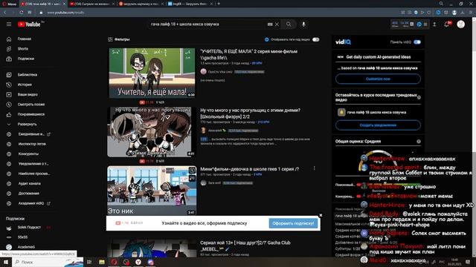Viewport: 476px width, 267px height.
Task: Click the vidIQ blue round toolbar icon
Action: 419,24
